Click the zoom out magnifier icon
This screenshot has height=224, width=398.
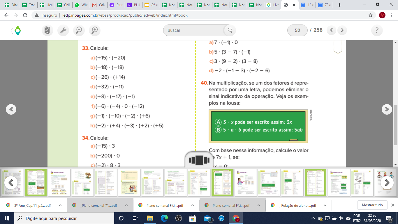(x=79, y=30)
